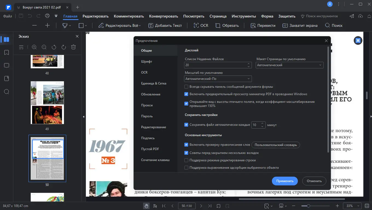Select the OCR tool in the toolbar
Viewport: 372px width, 210px height.
201,25
